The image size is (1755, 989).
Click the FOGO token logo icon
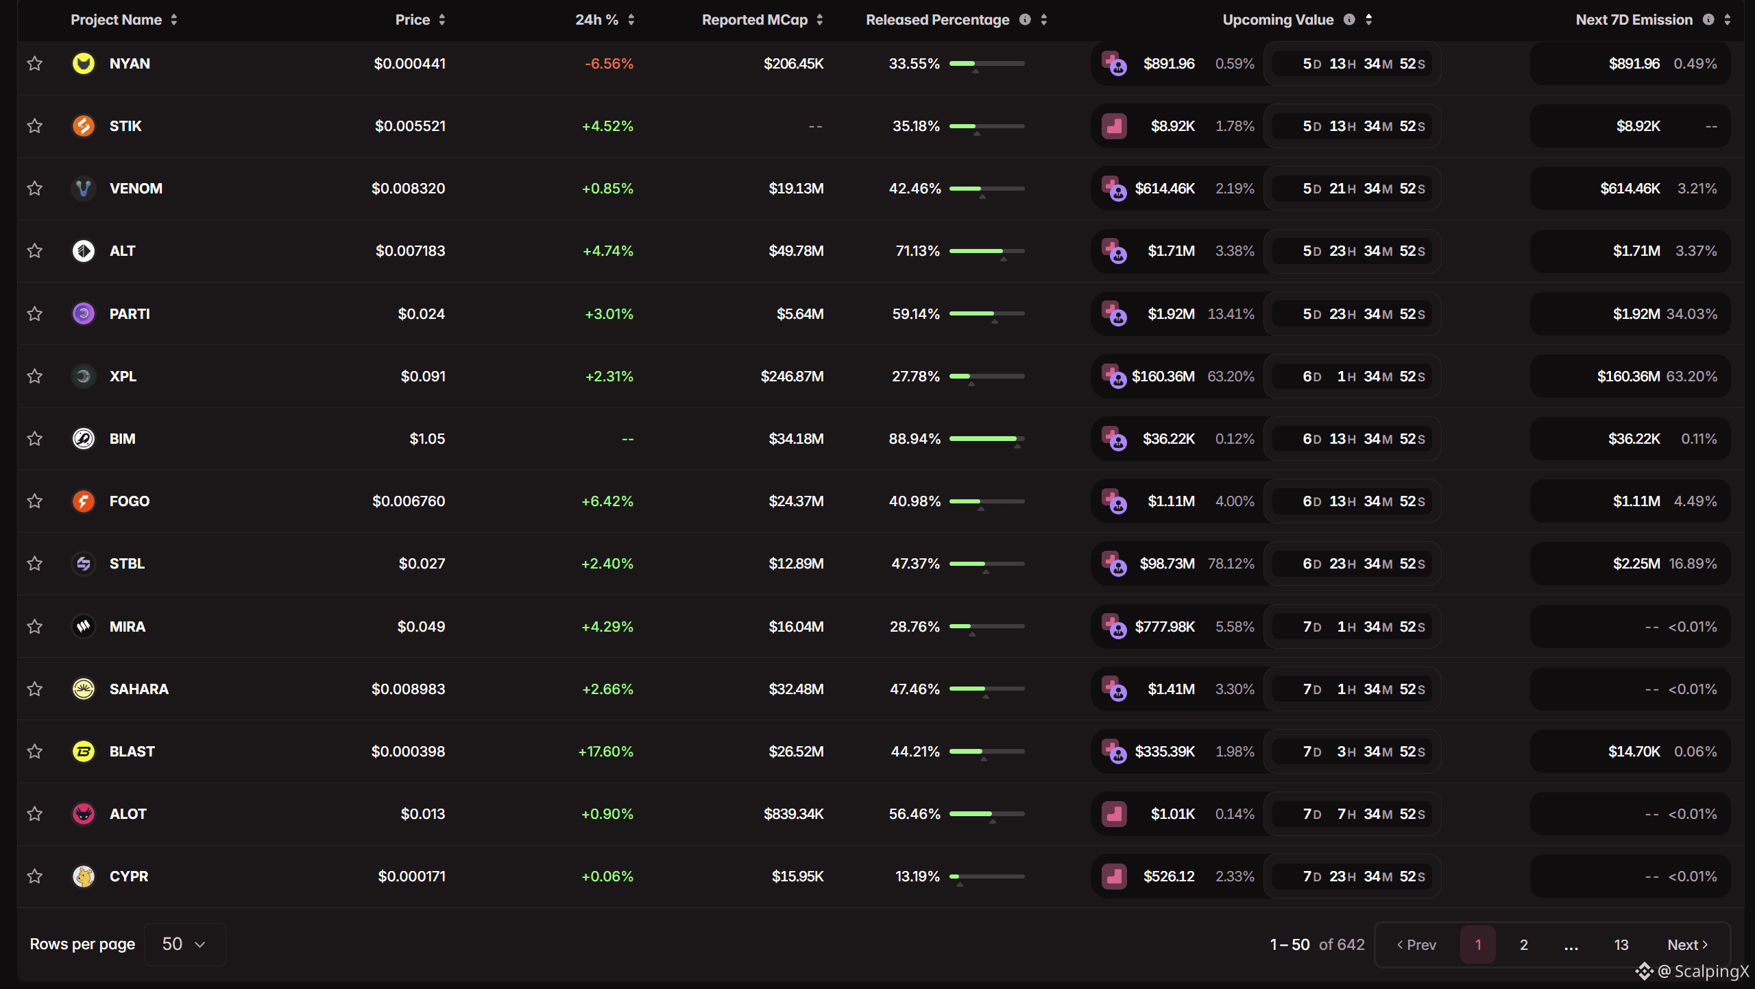tap(84, 501)
